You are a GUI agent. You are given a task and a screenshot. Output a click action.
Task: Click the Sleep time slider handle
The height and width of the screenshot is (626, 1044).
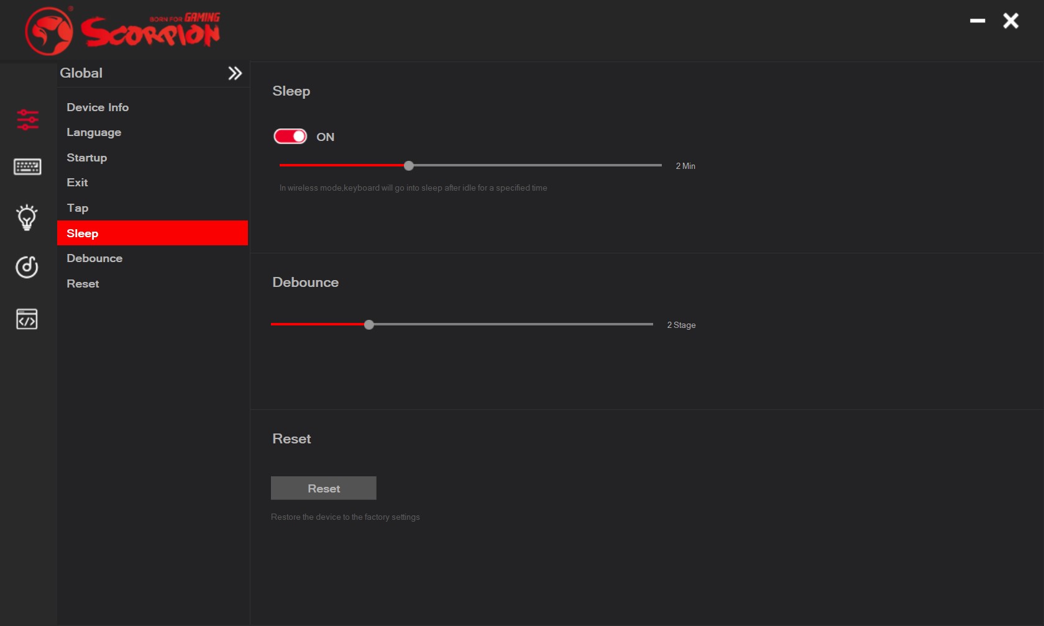click(x=409, y=166)
